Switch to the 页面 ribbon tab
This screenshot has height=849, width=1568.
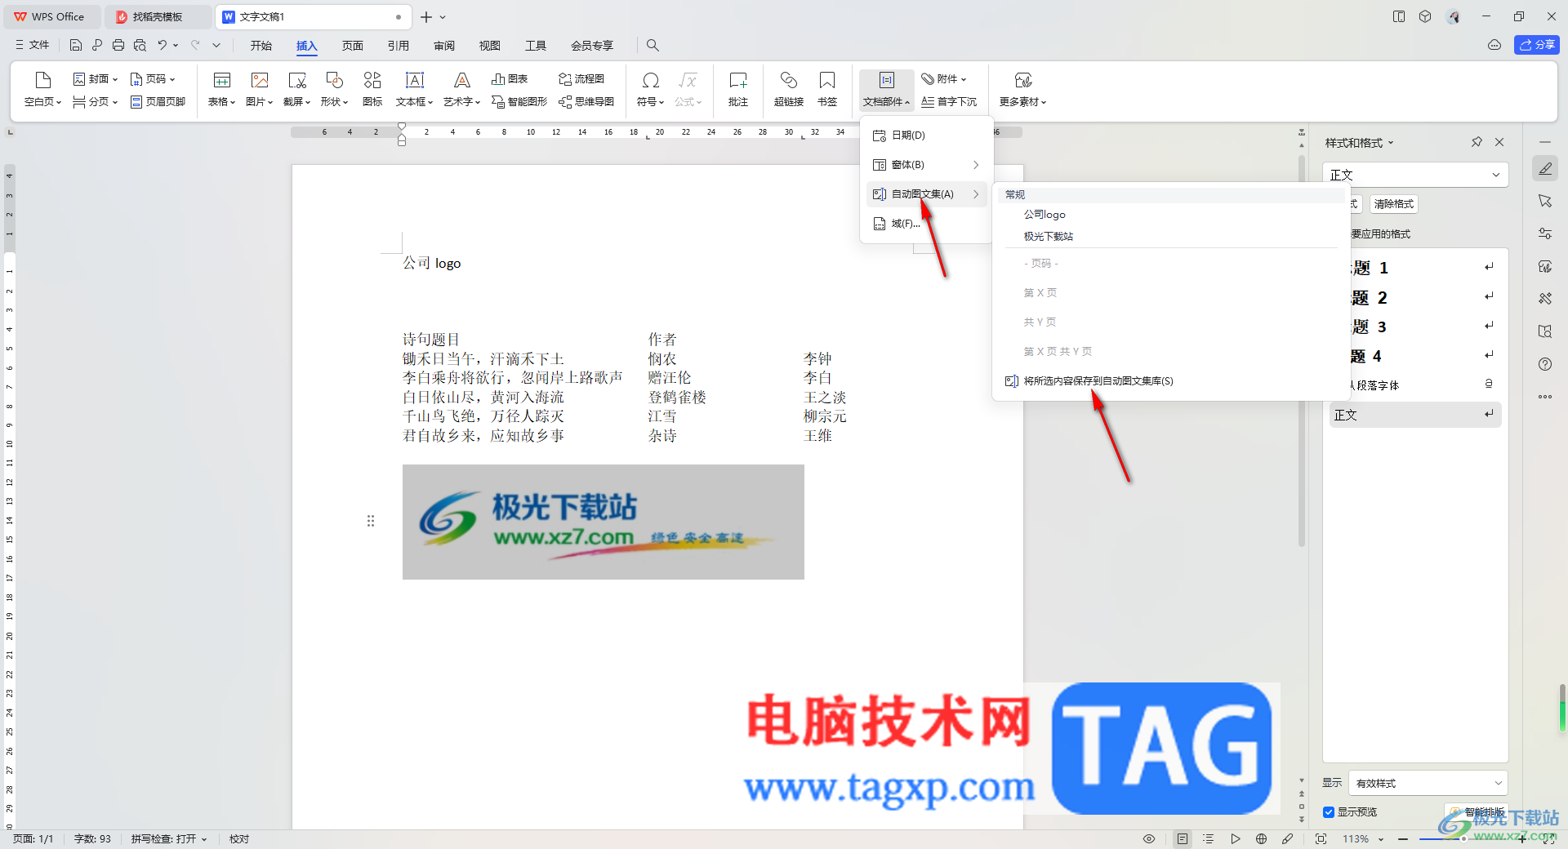click(353, 46)
